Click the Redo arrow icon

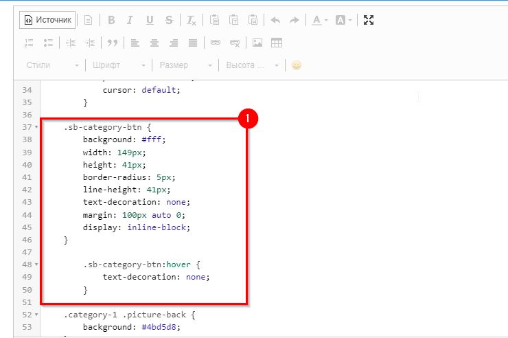(x=294, y=21)
